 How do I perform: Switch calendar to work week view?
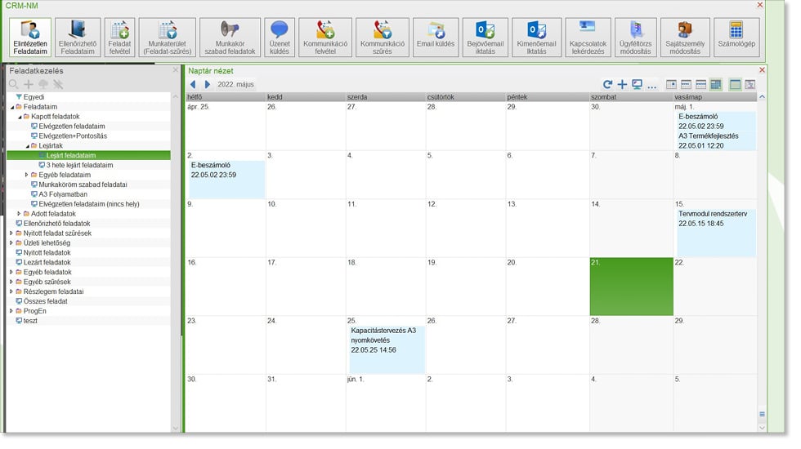(x=686, y=85)
